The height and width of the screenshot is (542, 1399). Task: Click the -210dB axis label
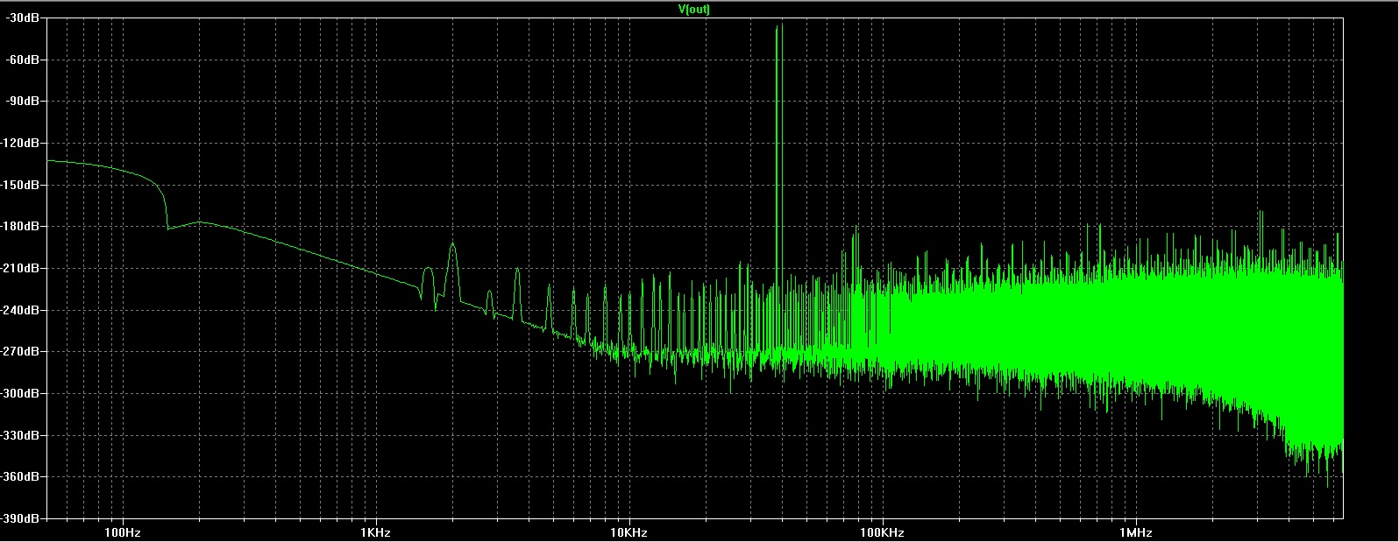(19, 269)
